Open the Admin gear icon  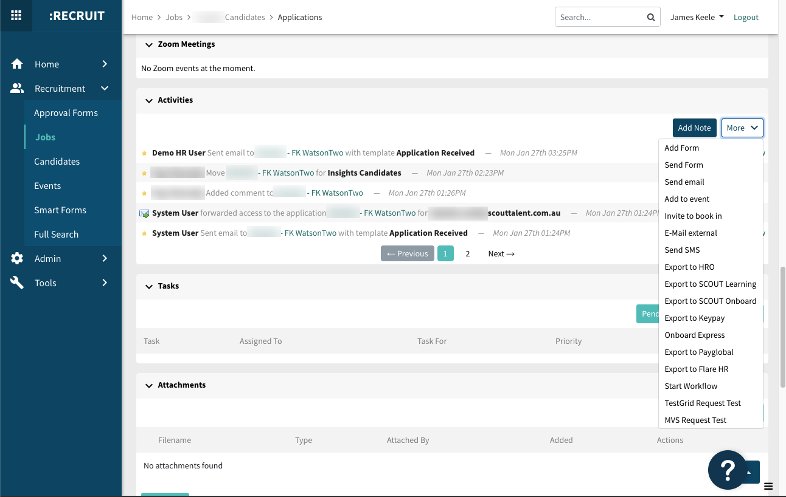17,258
